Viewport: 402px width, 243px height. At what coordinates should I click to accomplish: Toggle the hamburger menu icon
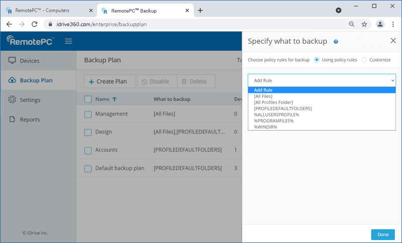point(68,41)
